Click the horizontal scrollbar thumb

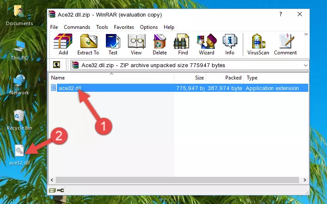click(x=177, y=180)
